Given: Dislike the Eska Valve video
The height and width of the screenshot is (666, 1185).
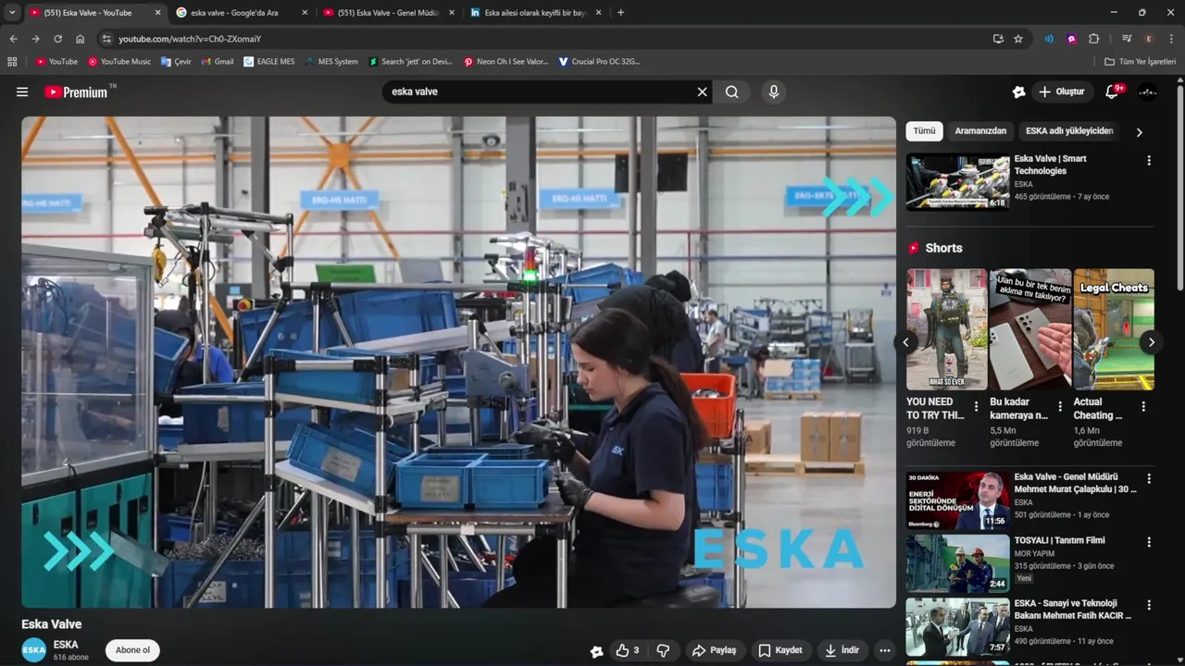Looking at the screenshot, I should point(663,650).
